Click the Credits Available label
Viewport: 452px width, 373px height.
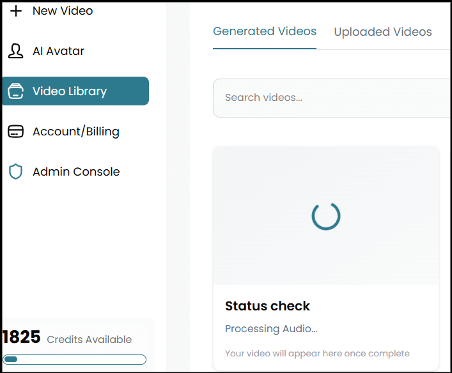click(x=90, y=340)
